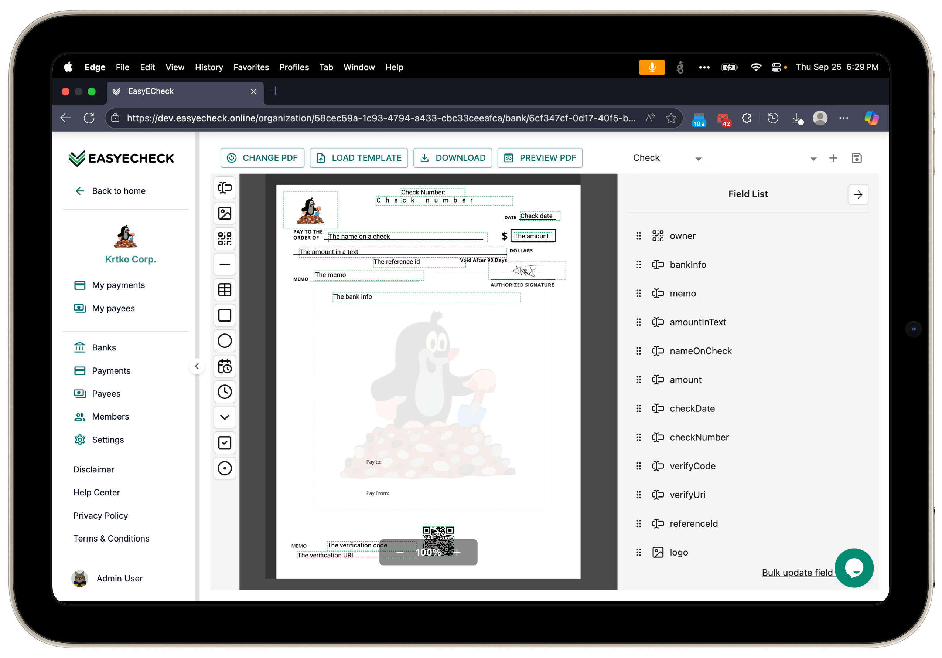Select the QR code tool
The height and width of the screenshot is (658, 942).
coord(225,238)
